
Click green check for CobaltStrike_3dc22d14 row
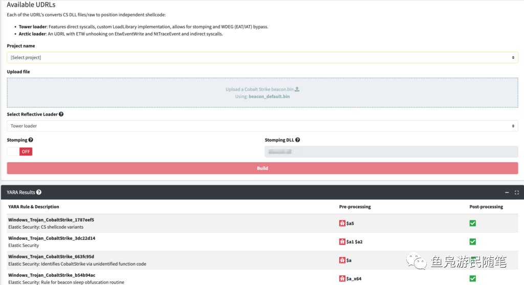click(x=472, y=242)
